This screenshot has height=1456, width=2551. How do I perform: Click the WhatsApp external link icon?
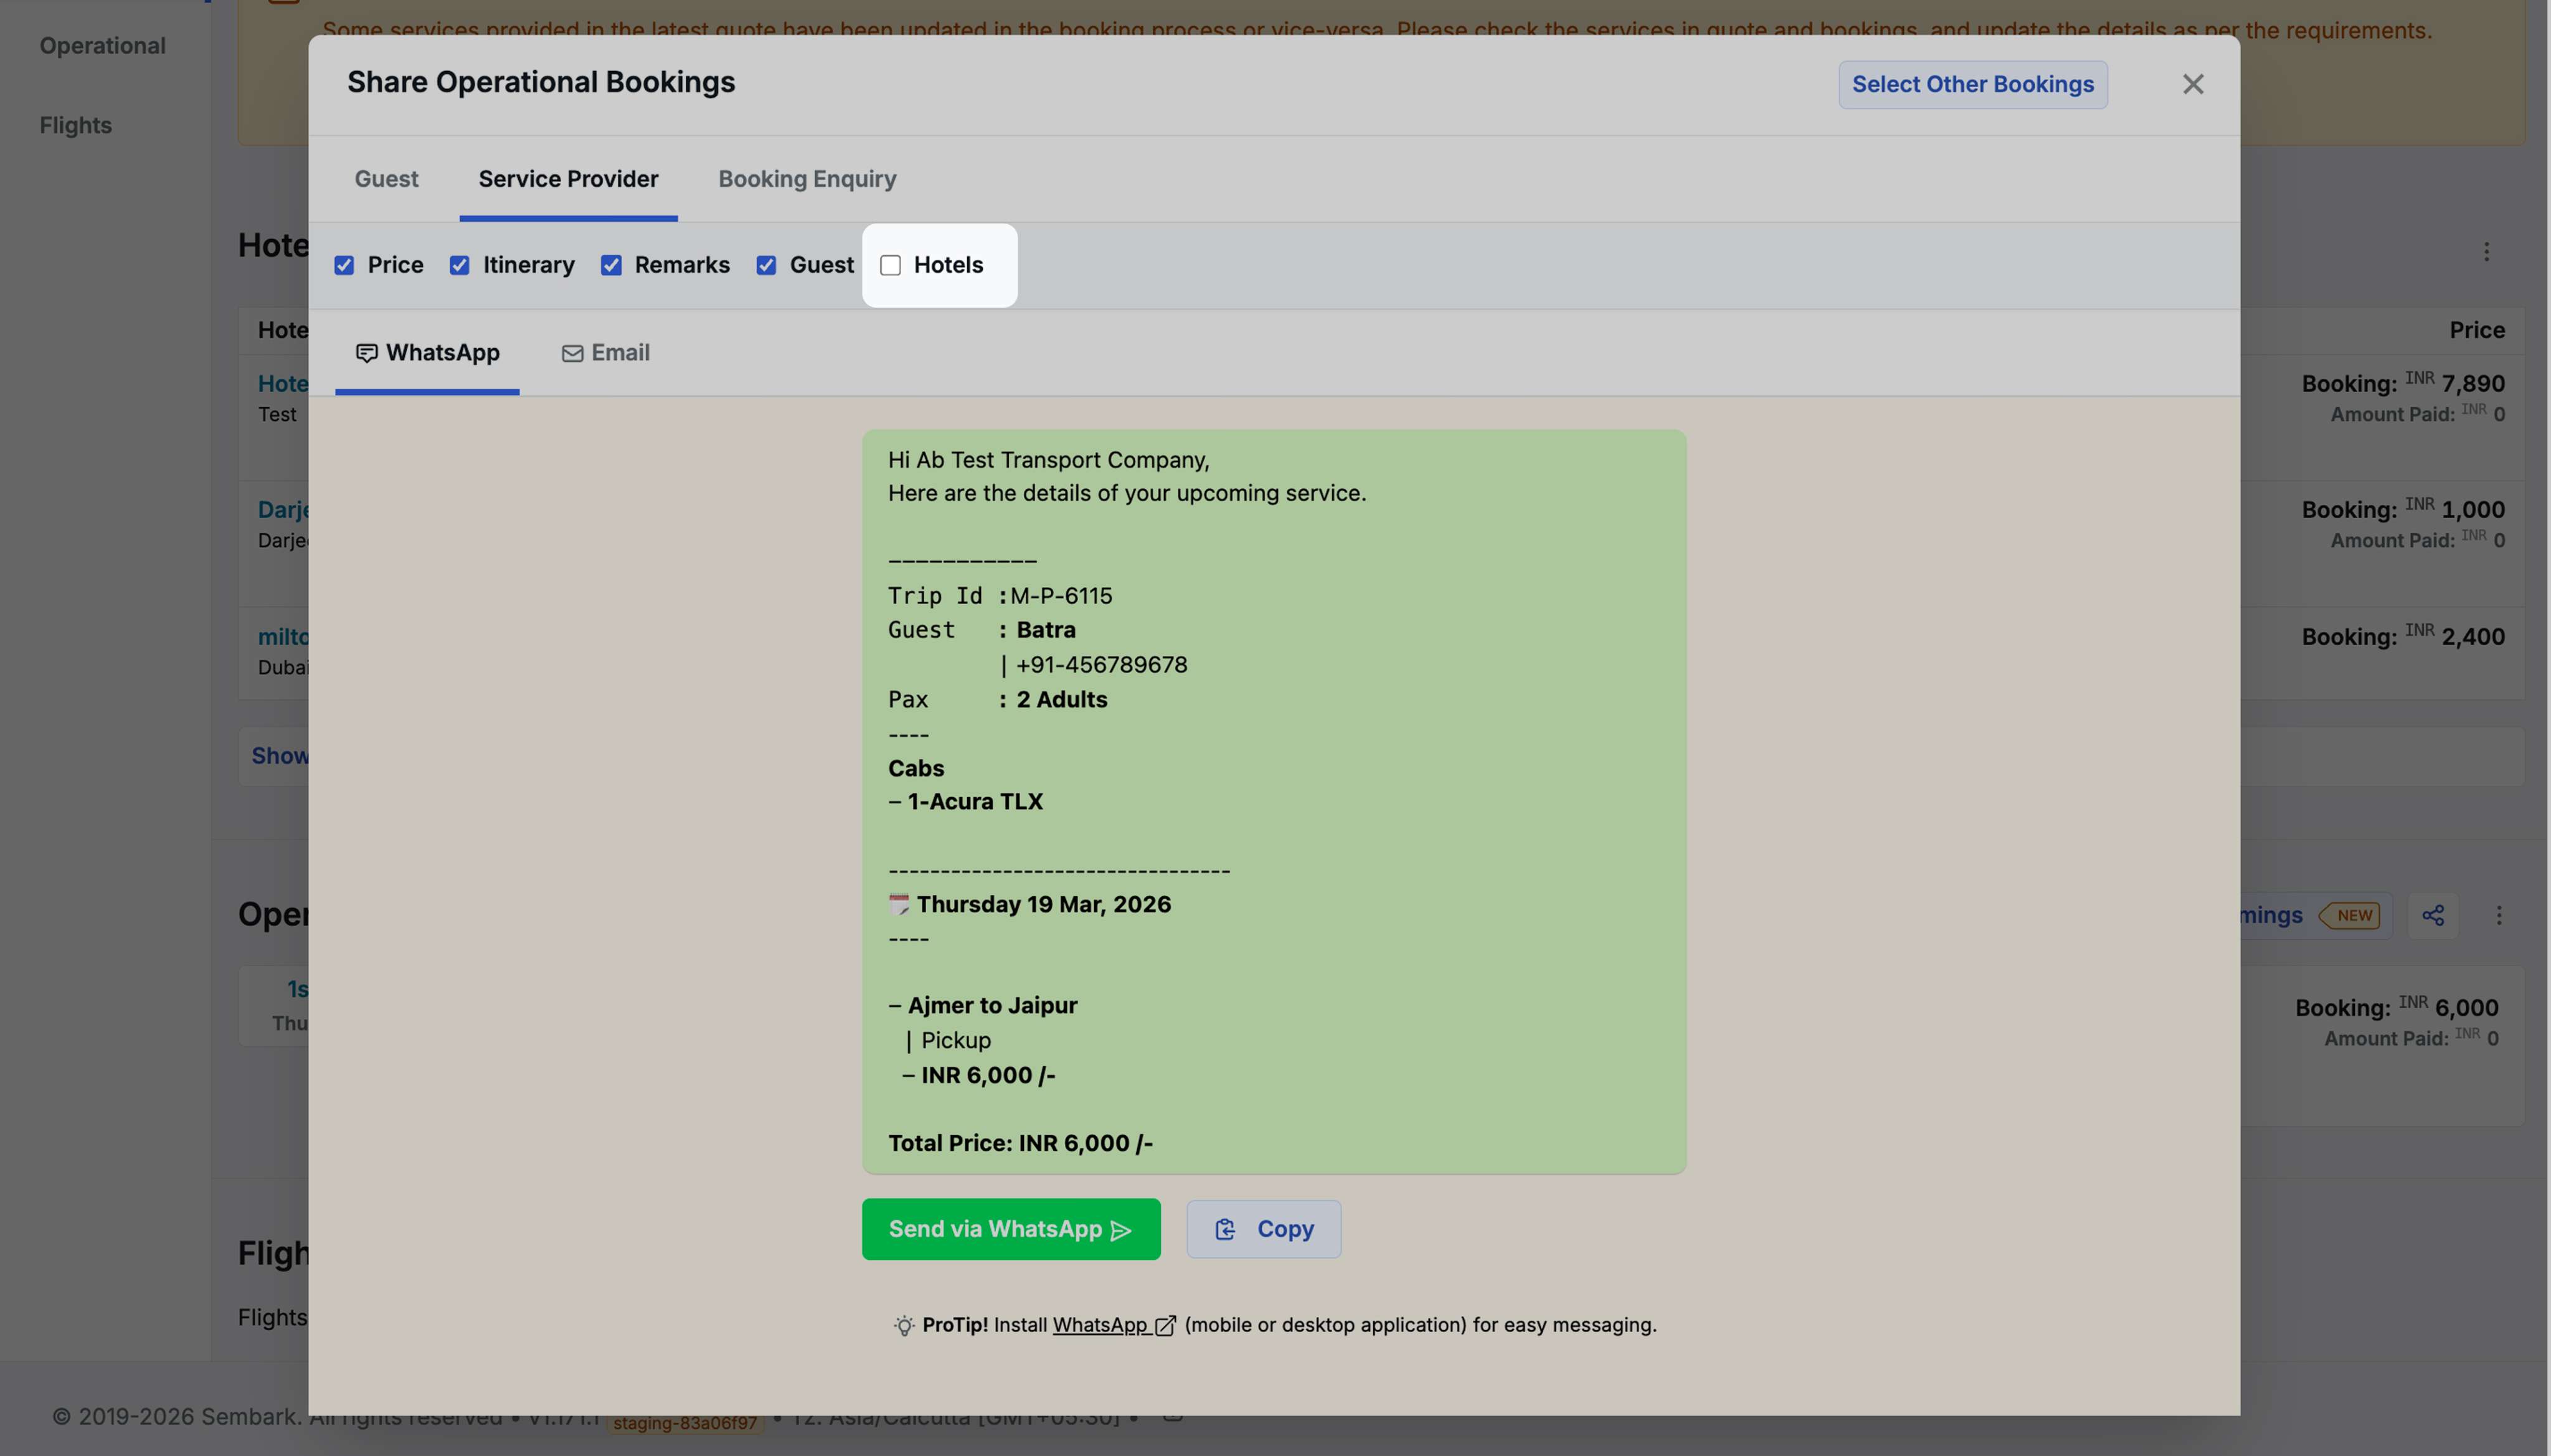tap(1165, 1326)
